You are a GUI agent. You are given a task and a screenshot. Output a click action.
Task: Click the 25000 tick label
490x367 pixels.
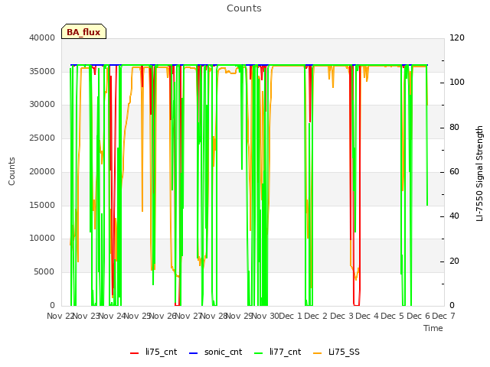pyautogui.click(x=42, y=138)
